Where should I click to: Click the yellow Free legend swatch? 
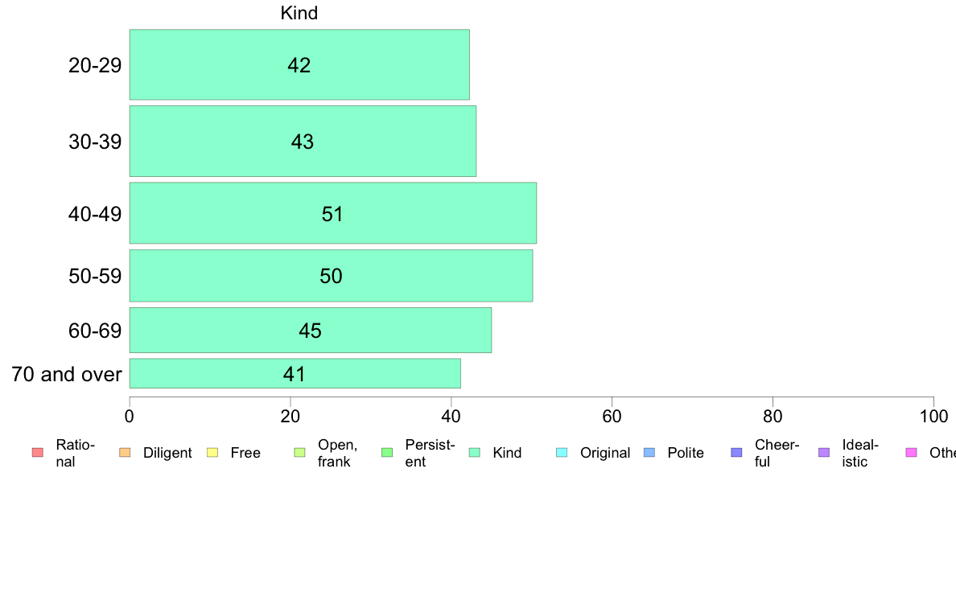(x=212, y=452)
